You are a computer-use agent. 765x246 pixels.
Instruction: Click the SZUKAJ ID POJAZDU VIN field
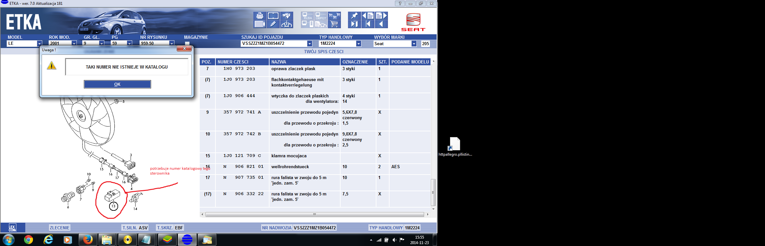pos(274,44)
